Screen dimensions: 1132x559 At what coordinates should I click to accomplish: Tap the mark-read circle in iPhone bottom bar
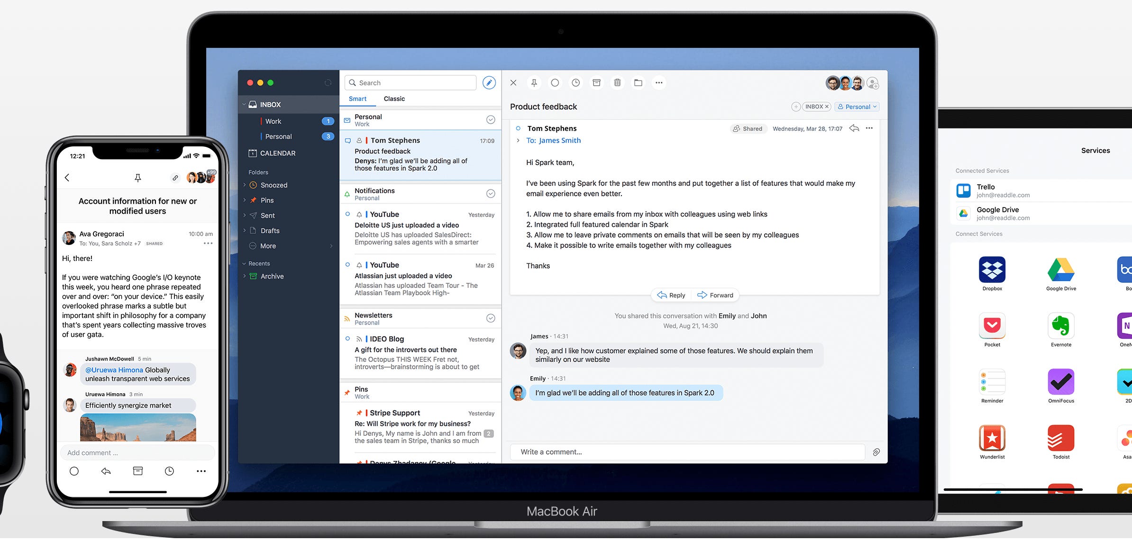pos(74,471)
